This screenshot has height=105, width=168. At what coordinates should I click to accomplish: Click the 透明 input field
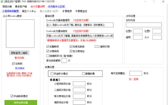tap(138, 37)
